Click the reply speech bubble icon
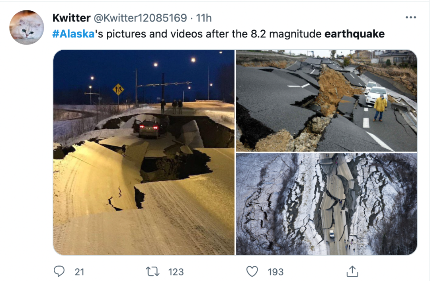This screenshot has height=281, width=430. pyautogui.click(x=59, y=271)
